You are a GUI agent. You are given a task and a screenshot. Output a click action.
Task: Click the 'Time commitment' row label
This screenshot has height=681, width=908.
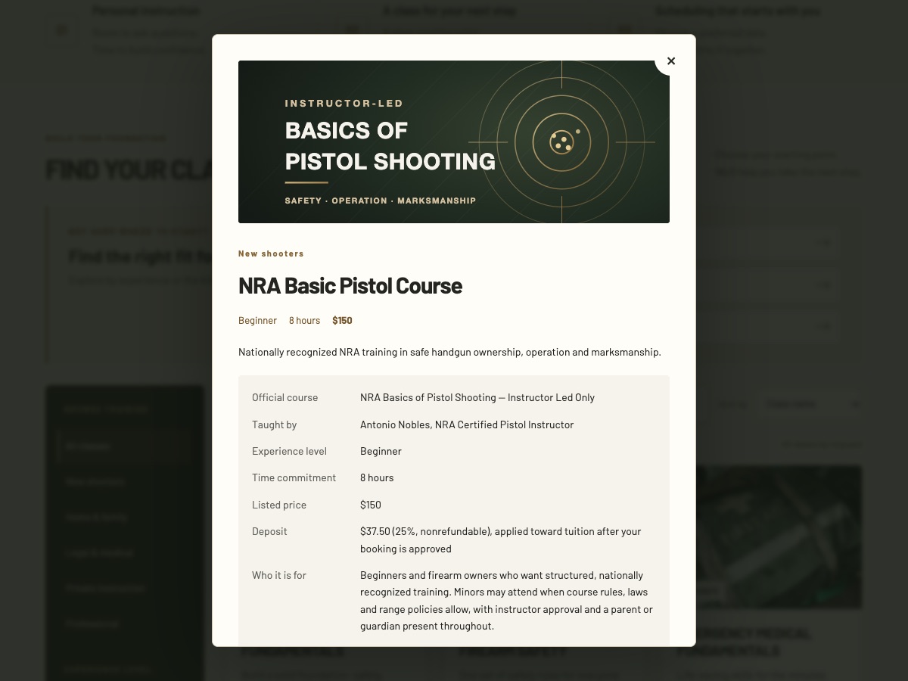pyautogui.click(x=294, y=477)
